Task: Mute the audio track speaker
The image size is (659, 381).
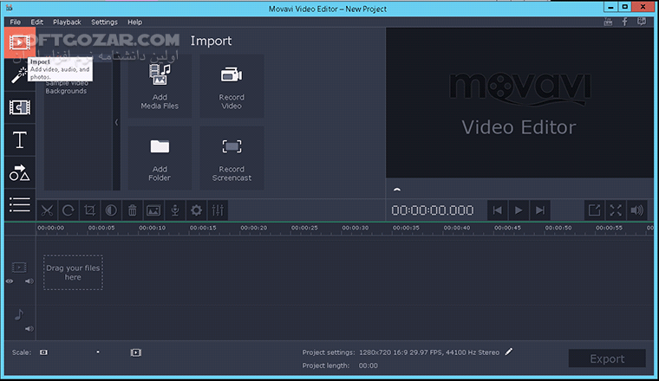Action: 29,329
